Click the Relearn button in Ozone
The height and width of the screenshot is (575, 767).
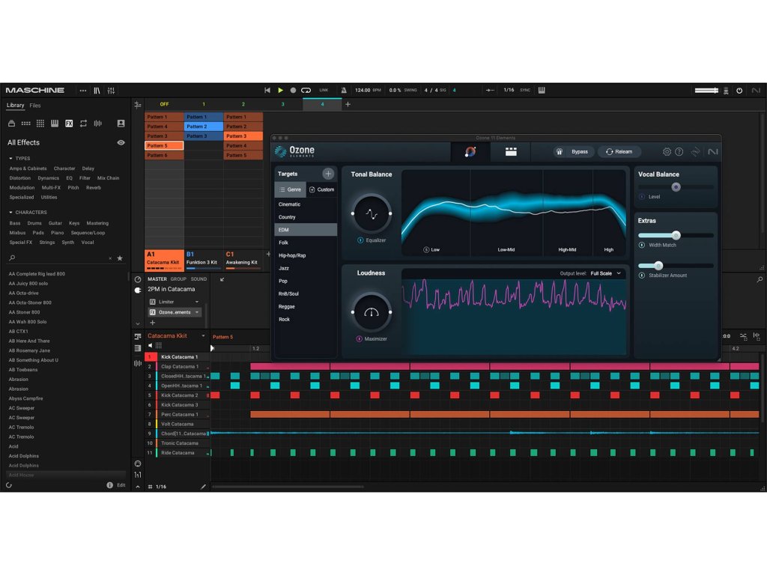(x=619, y=152)
